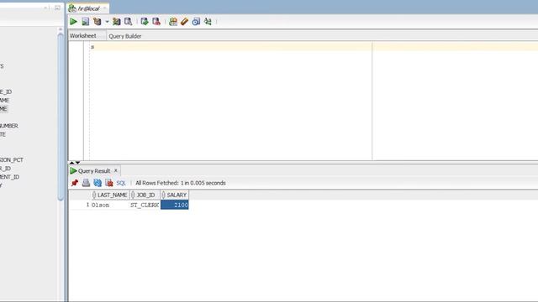Run the statement with the green arrow
Viewport: 538px width, 302px height.
click(73, 22)
